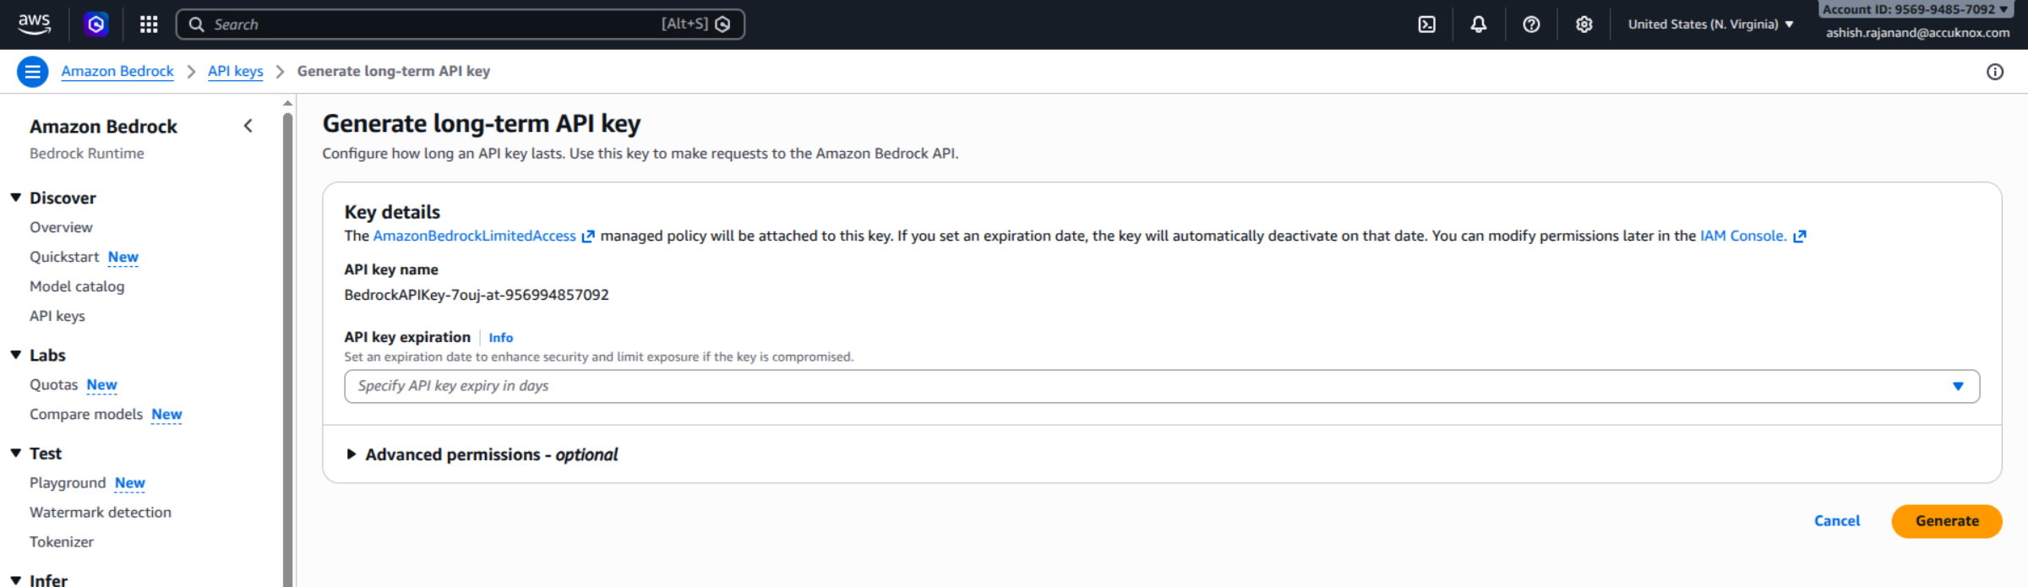
Task: Open Watermark detection in sidebar
Action: click(101, 513)
